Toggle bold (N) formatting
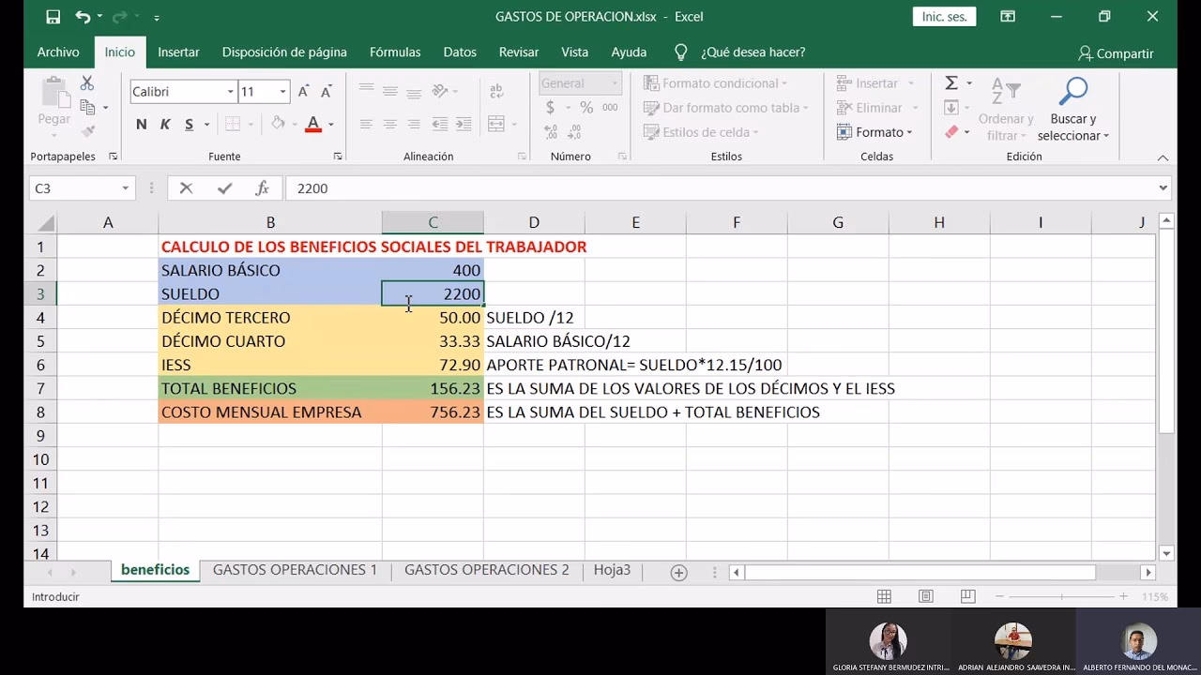The width and height of the screenshot is (1201, 675). [141, 125]
